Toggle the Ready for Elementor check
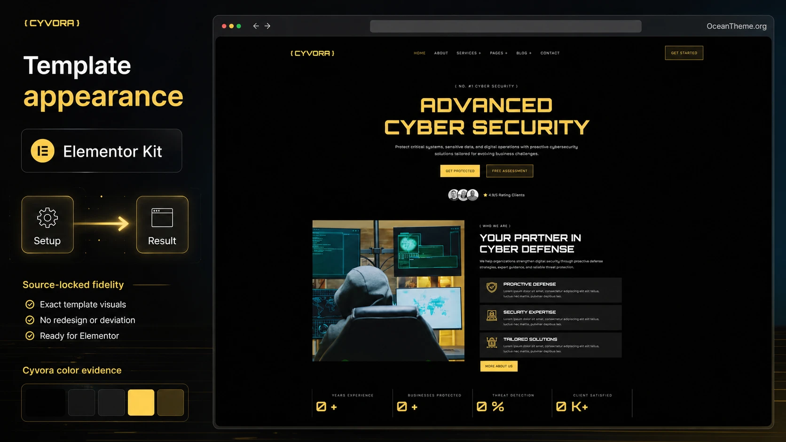 click(x=30, y=336)
